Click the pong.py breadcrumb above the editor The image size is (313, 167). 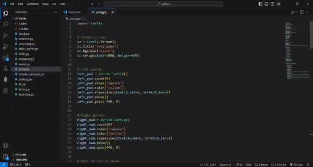point(75,19)
